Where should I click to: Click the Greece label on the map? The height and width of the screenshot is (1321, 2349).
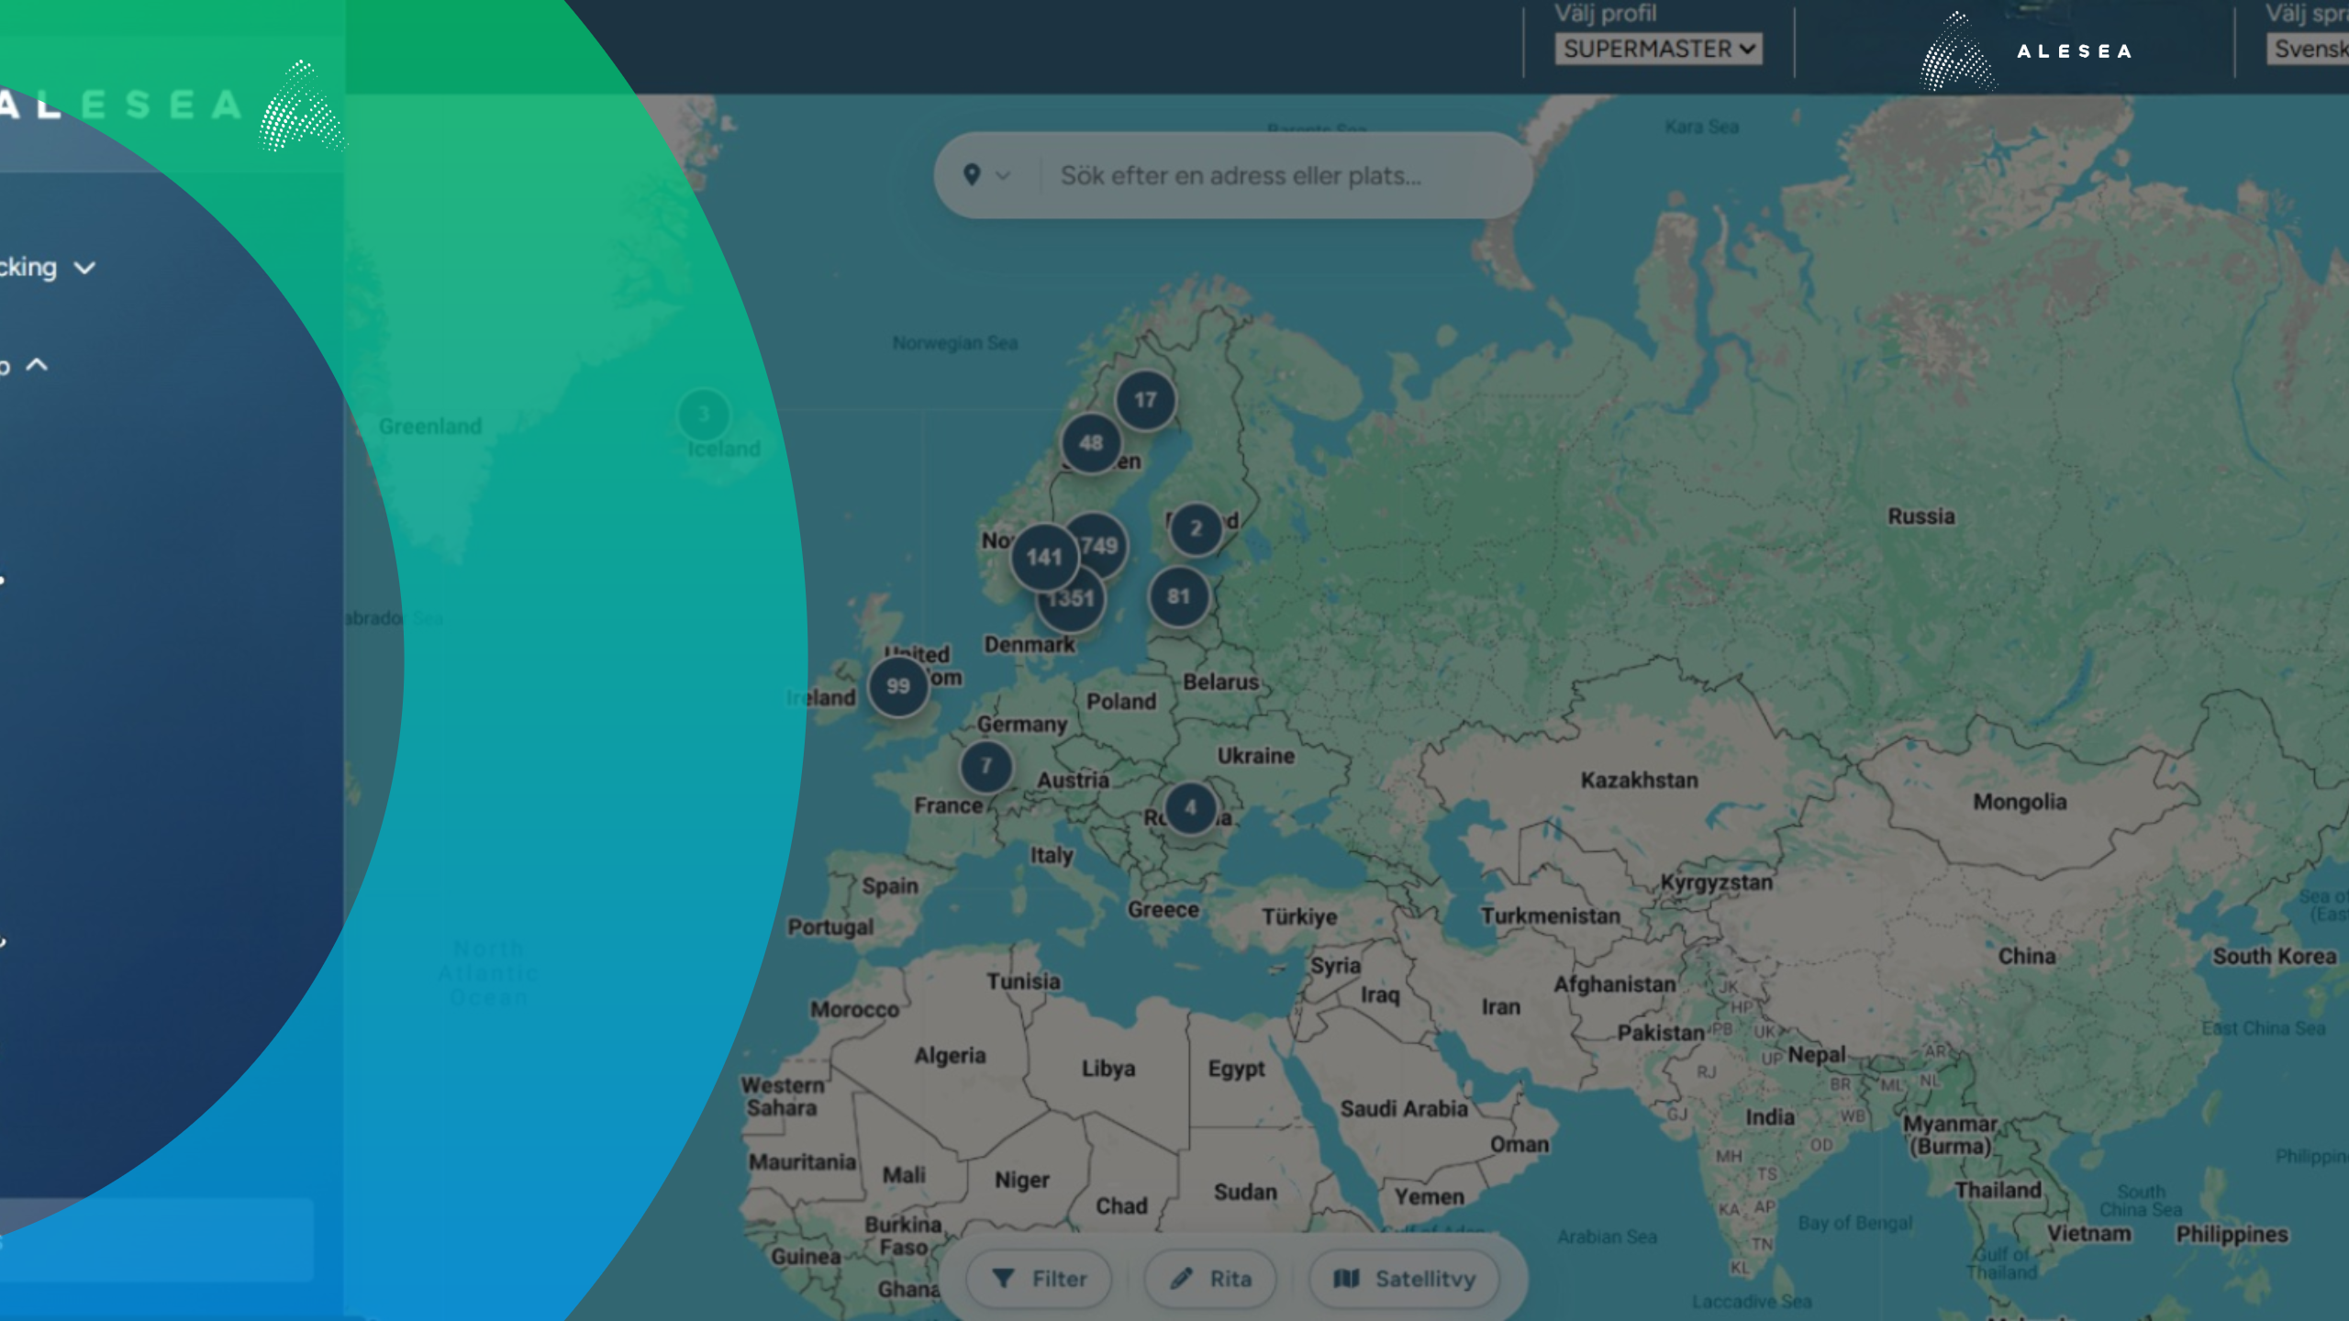point(1163,910)
